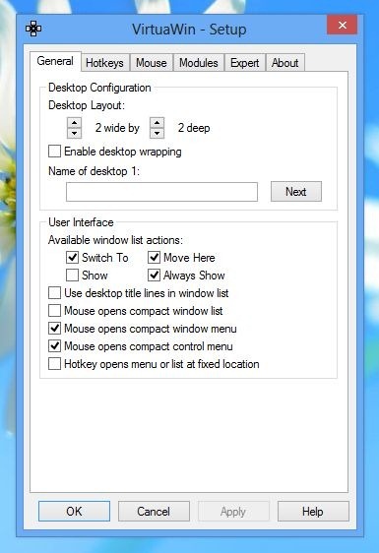Image resolution: width=379 pixels, height=553 pixels.
Task: Increase desktops deep with the up arrow
Action: (x=158, y=123)
